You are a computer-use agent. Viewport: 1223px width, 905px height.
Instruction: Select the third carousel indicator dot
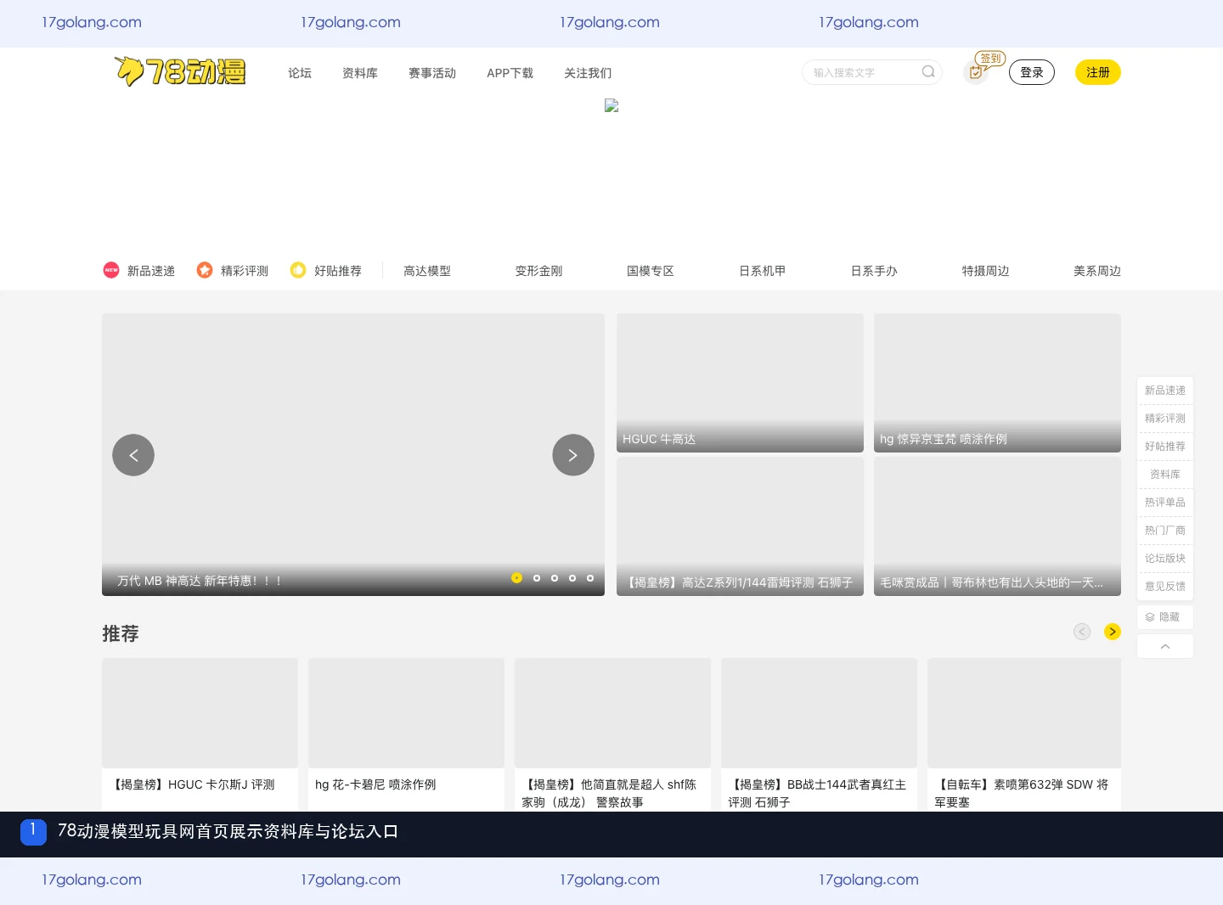click(555, 578)
